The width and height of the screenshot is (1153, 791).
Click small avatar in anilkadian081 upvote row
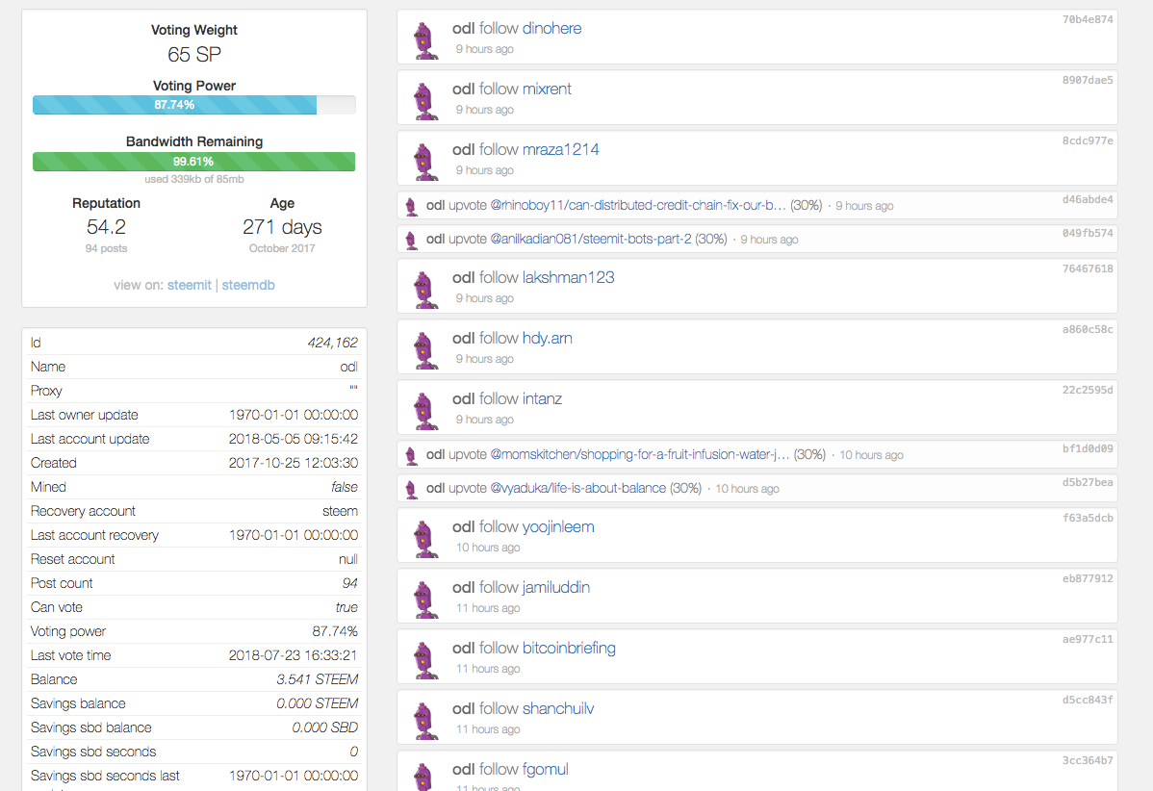(412, 241)
